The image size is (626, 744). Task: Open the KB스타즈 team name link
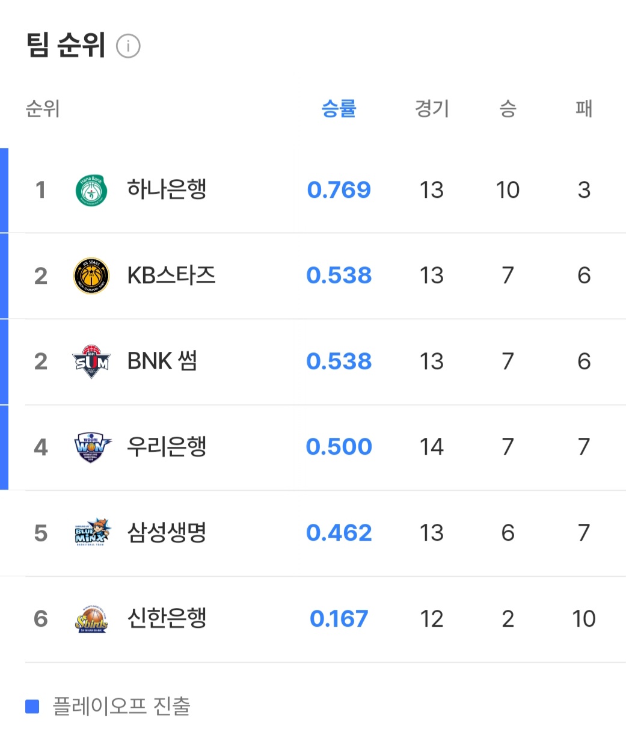(171, 275)
